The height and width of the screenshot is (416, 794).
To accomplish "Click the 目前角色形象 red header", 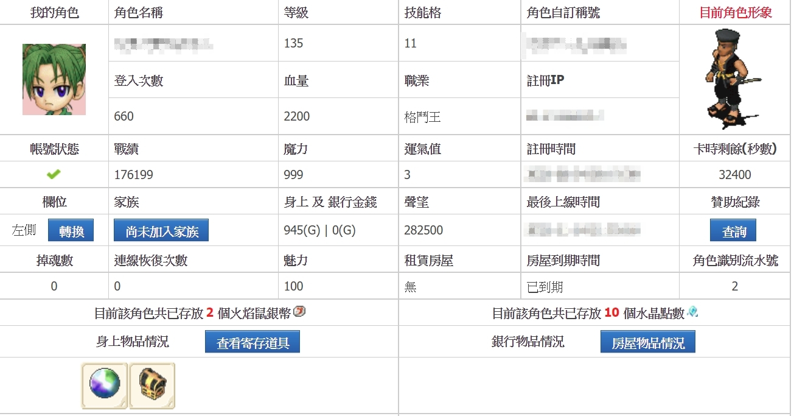I will [x=735, y=13].
